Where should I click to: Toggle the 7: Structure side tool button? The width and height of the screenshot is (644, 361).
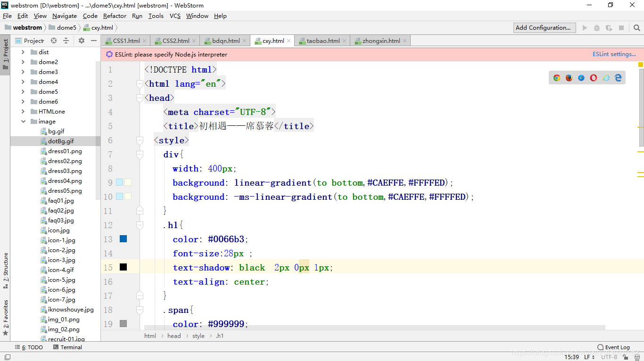pyautogui.click(x=6, y=271)
